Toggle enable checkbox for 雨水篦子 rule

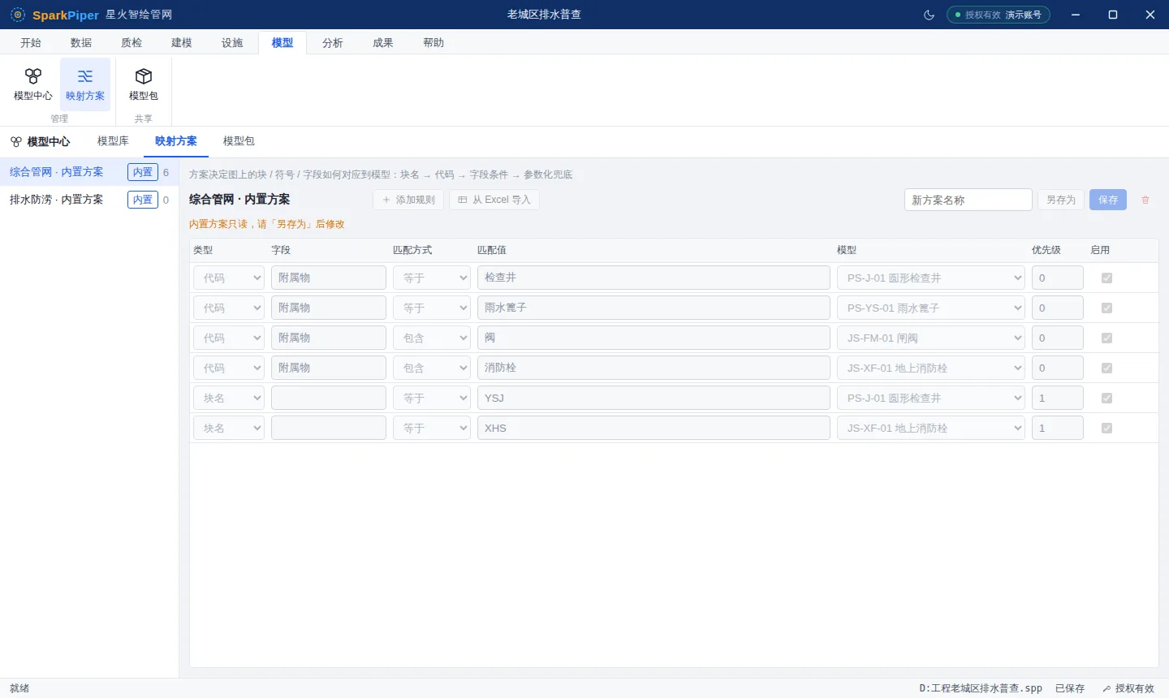(x=1106, y=308)
